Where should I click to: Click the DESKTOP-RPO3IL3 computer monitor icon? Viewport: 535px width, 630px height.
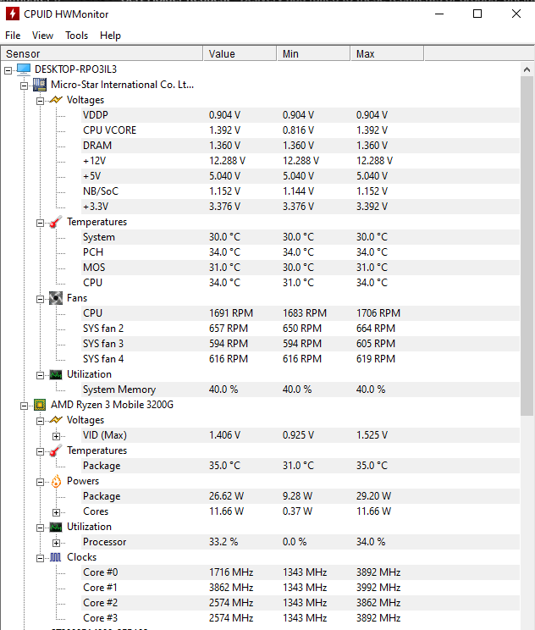point(24,69)
